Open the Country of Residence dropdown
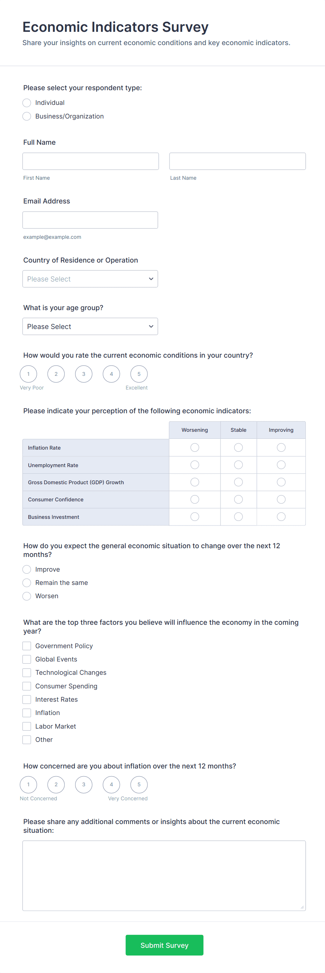 90,279
